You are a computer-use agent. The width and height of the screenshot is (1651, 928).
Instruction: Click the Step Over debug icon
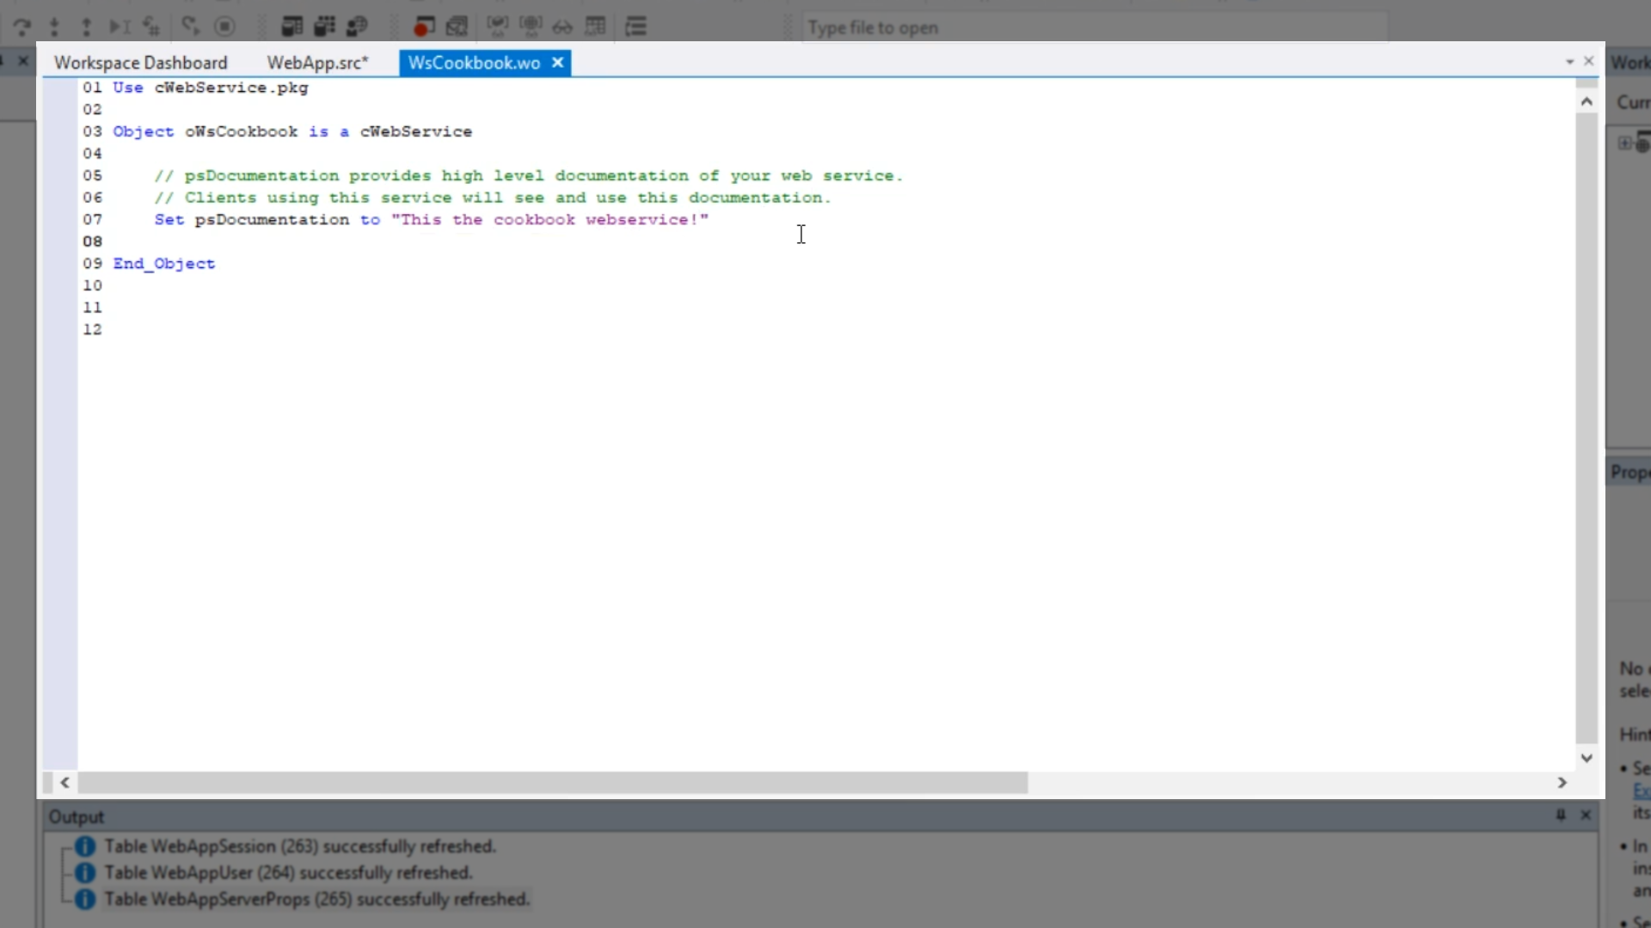[21, 27]
